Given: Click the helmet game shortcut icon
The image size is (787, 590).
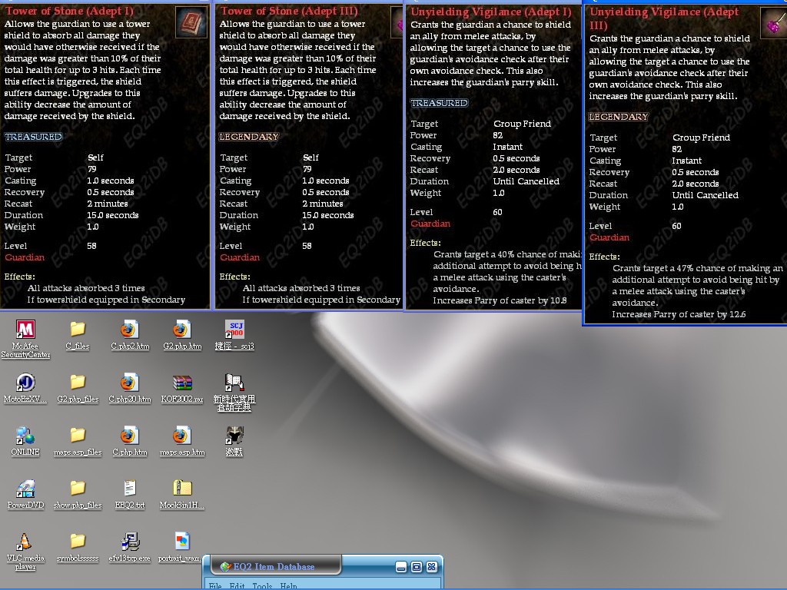Looking at the screenshot, I should (234, 436).
